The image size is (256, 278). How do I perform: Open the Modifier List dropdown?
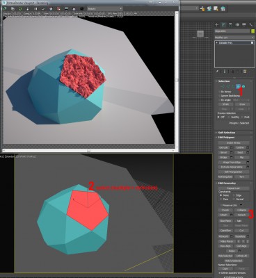click(x=234, y=38)
